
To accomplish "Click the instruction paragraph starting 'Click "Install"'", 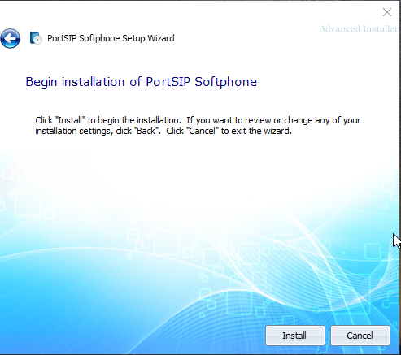I will click(x=198, y=126).
